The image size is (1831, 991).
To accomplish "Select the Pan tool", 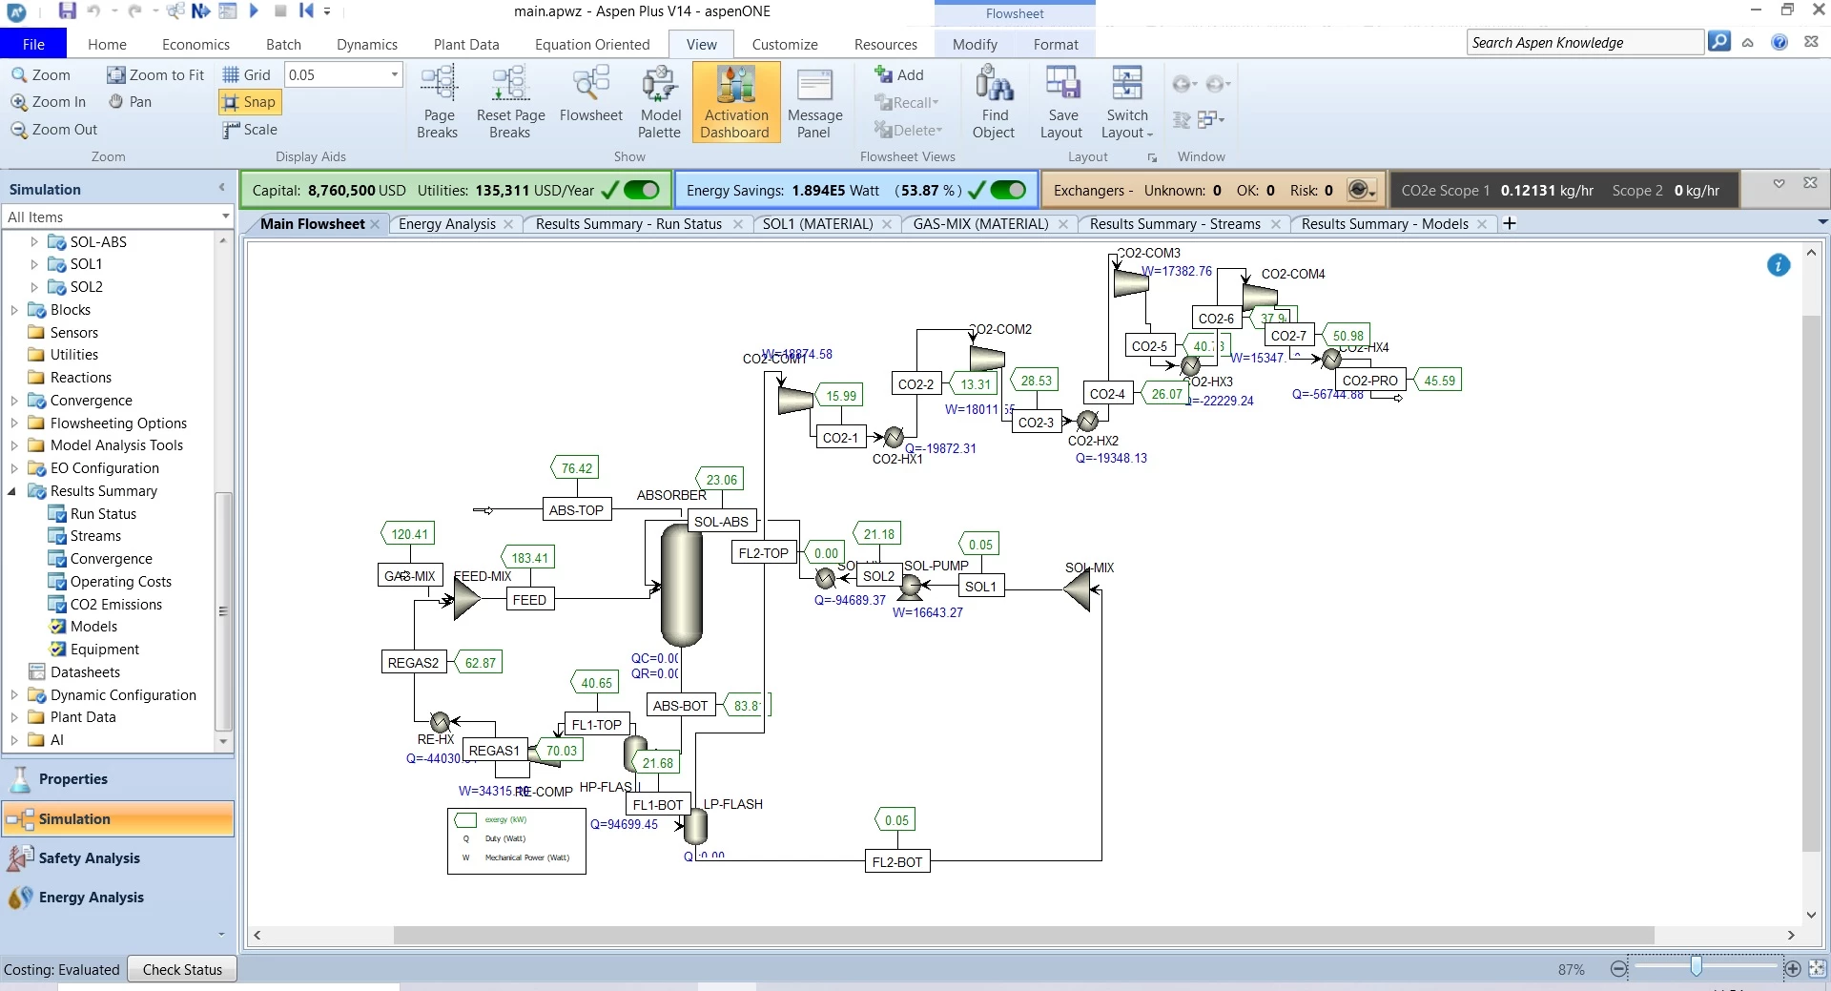I will click(130, 101).
